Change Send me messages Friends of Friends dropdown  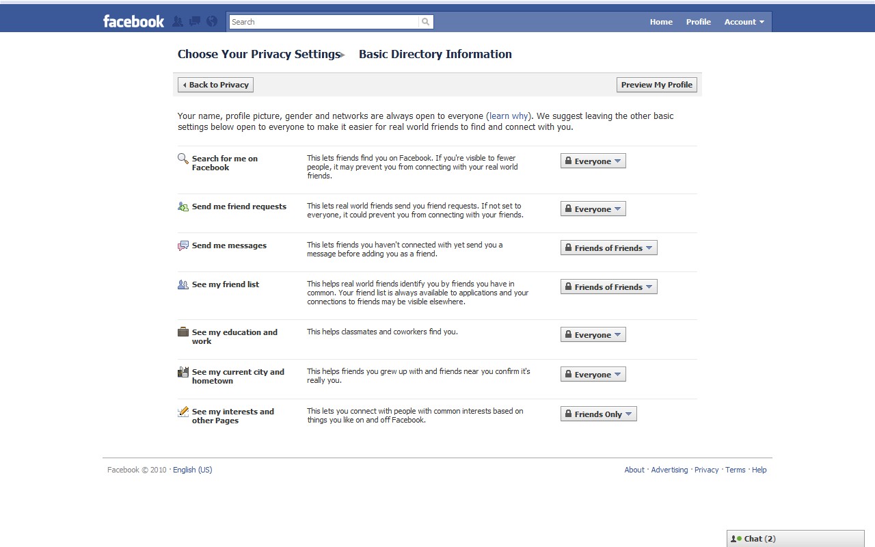[x=608, y=248]
